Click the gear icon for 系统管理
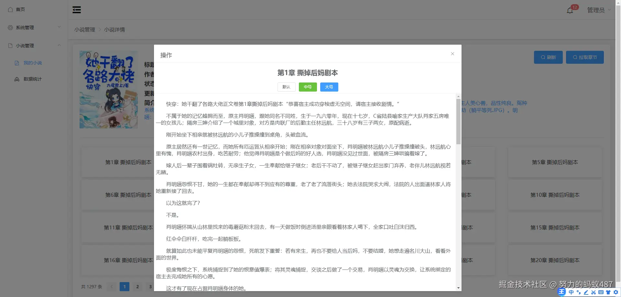Image resolution: width=621 pixels, height=297 pixels. (10, 27)
